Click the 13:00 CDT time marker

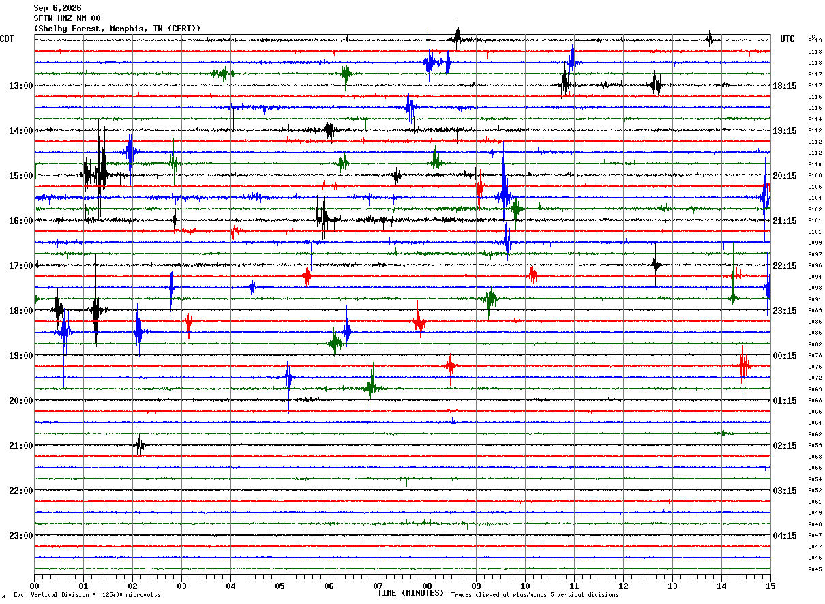(20, 86)
